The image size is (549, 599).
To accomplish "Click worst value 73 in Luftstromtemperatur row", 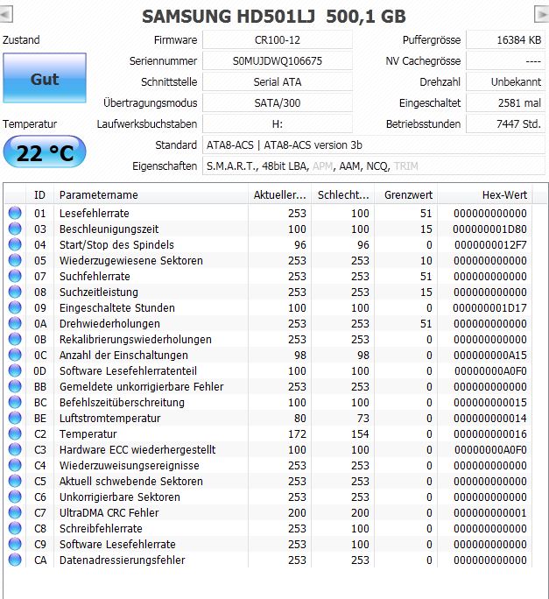I will (363, 419).
